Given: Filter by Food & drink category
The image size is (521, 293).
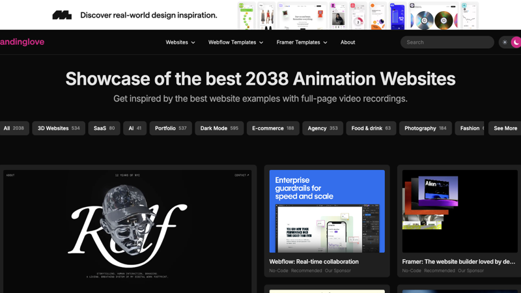Looking at the screenshot, I should point(371,128).
